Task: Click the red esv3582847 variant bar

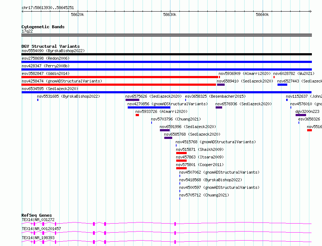Action: (120, 77)
